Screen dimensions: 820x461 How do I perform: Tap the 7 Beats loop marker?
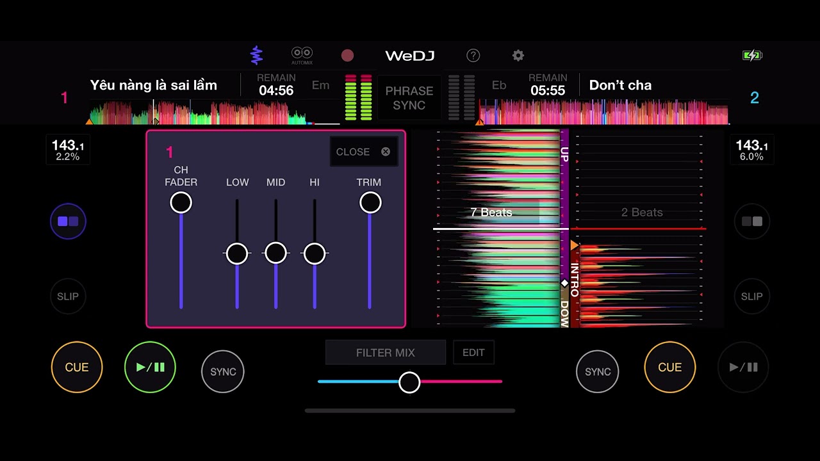[491, 213]
